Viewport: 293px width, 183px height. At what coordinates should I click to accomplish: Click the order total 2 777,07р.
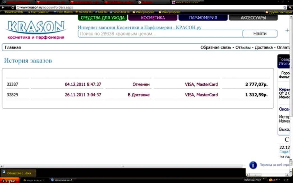(x=256, y=84)
